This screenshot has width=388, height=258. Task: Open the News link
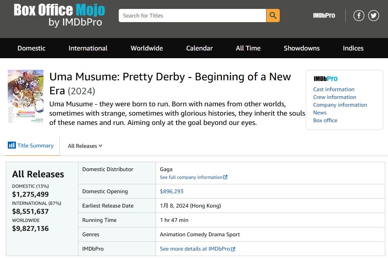tap(320, 113)
